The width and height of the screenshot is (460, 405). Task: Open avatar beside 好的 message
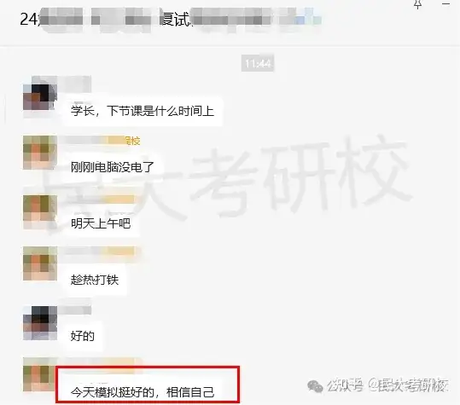pos(40,323)
